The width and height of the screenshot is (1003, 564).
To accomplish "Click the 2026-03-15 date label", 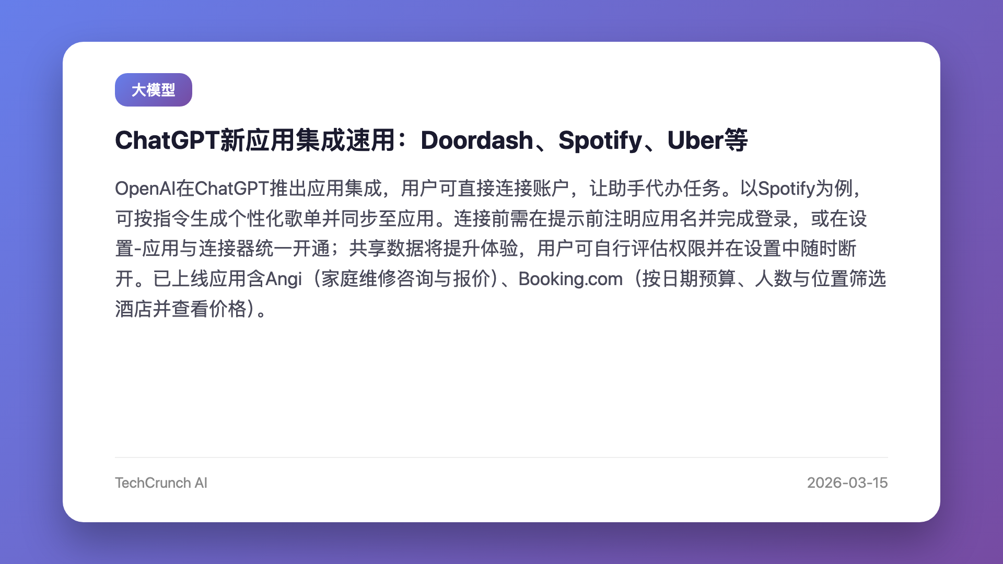I will [x=847, y=483].
